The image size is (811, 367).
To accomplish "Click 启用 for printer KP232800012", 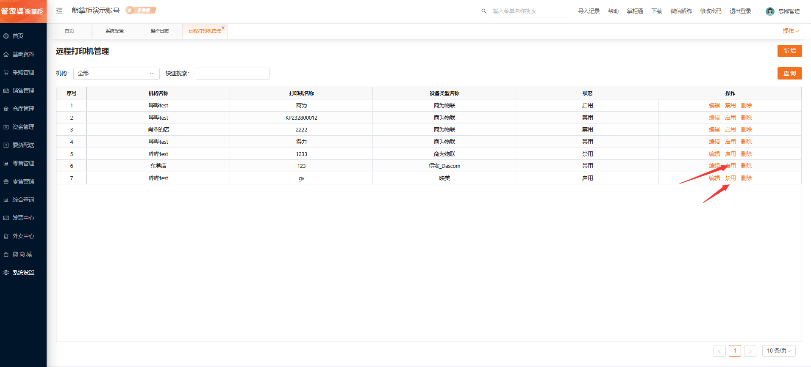I will [730, 118].
